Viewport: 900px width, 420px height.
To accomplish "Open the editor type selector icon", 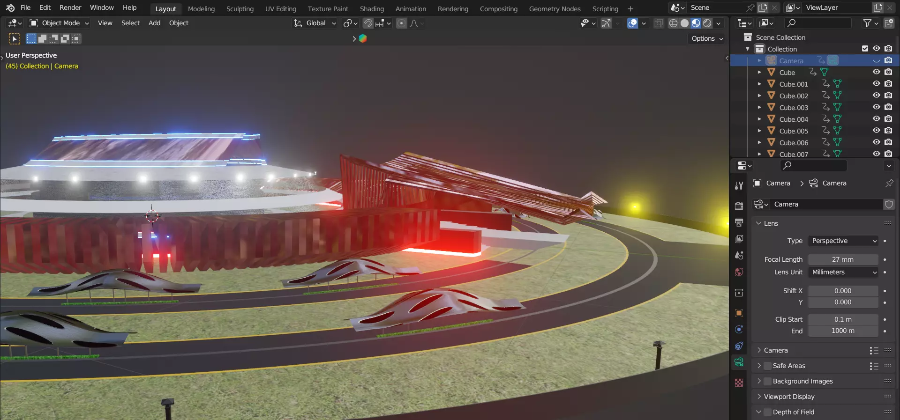I will [x=15, y=23].
